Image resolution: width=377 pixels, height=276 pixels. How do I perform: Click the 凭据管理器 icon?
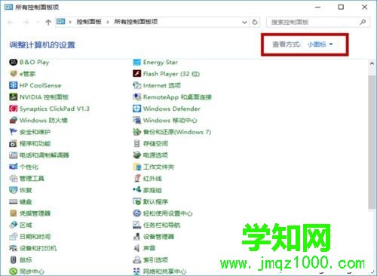pyautogui.click(x=13, y=213)
